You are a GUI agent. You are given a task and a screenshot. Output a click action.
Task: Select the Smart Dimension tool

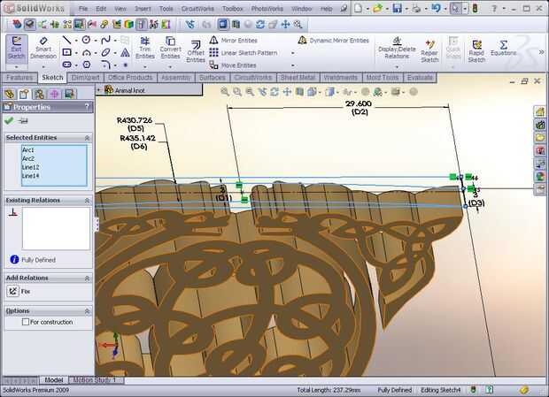tap(43, 49)
